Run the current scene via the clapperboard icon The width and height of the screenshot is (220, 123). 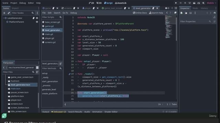click(194, 3)
